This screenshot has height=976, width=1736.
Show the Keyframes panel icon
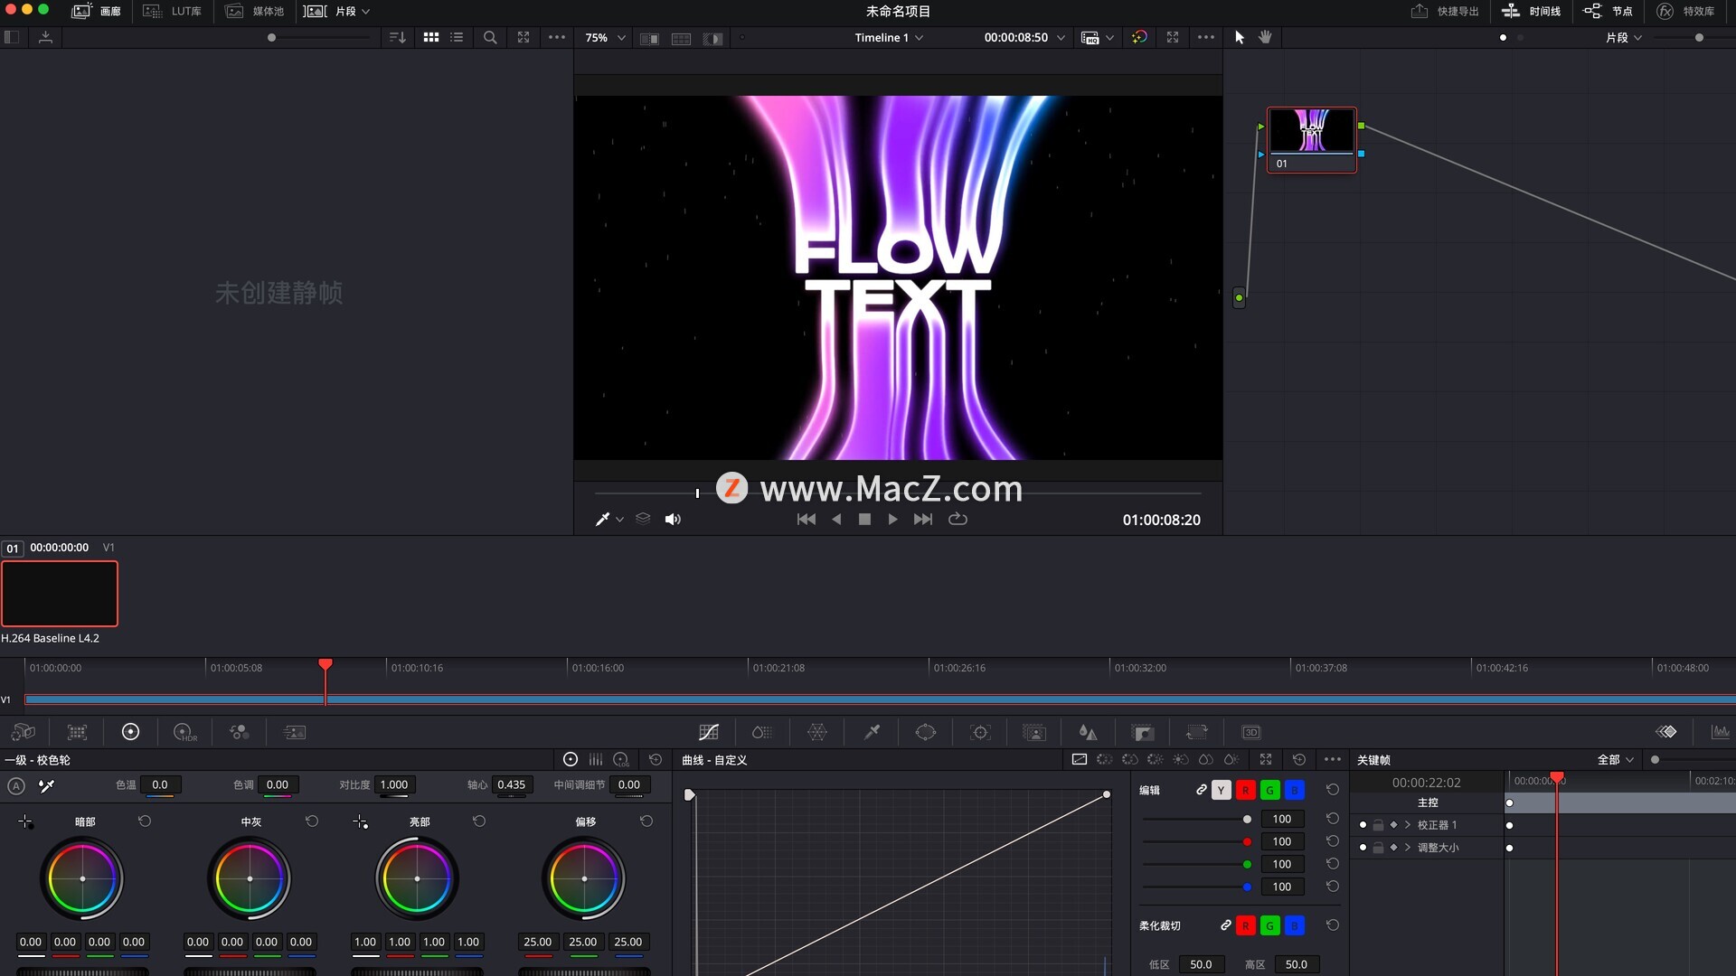coord(1666,732)
